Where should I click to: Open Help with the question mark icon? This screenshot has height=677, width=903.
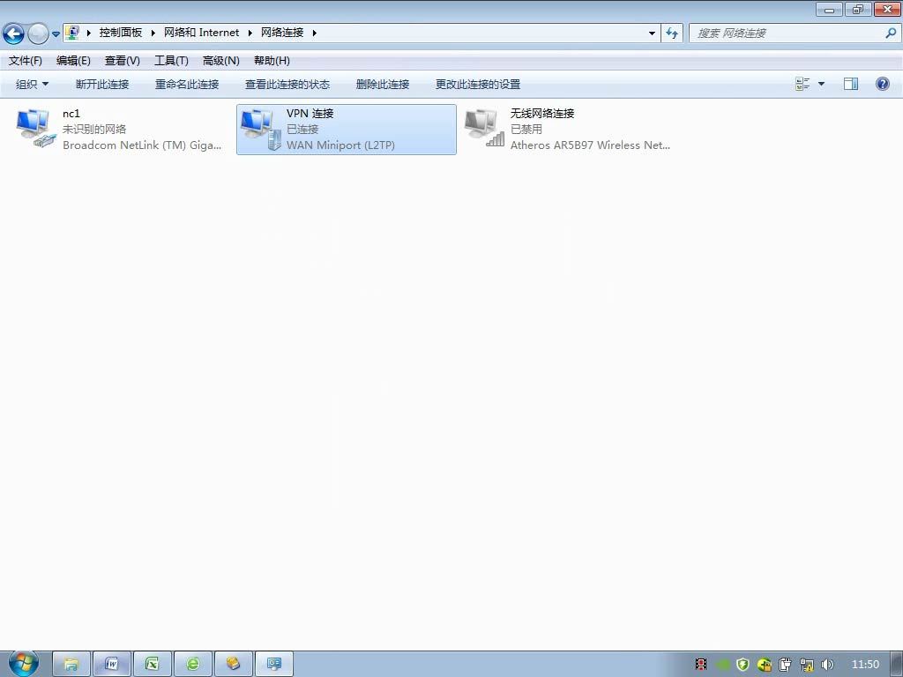882,84
